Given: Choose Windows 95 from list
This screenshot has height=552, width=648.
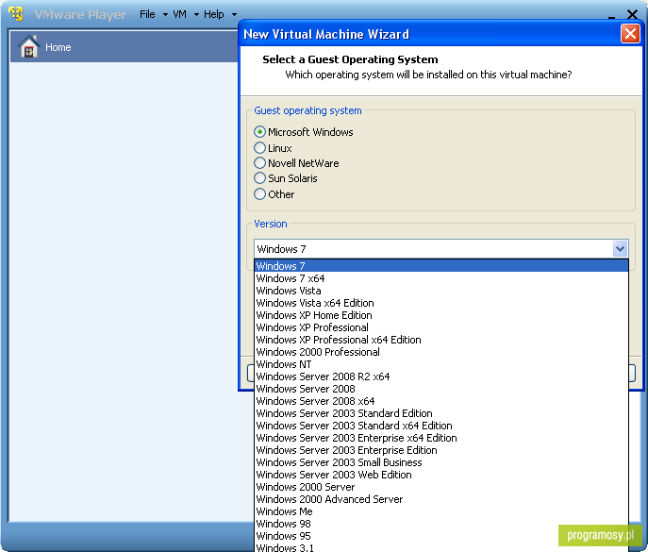Looking at the screenshot, I should click(441, 536).
